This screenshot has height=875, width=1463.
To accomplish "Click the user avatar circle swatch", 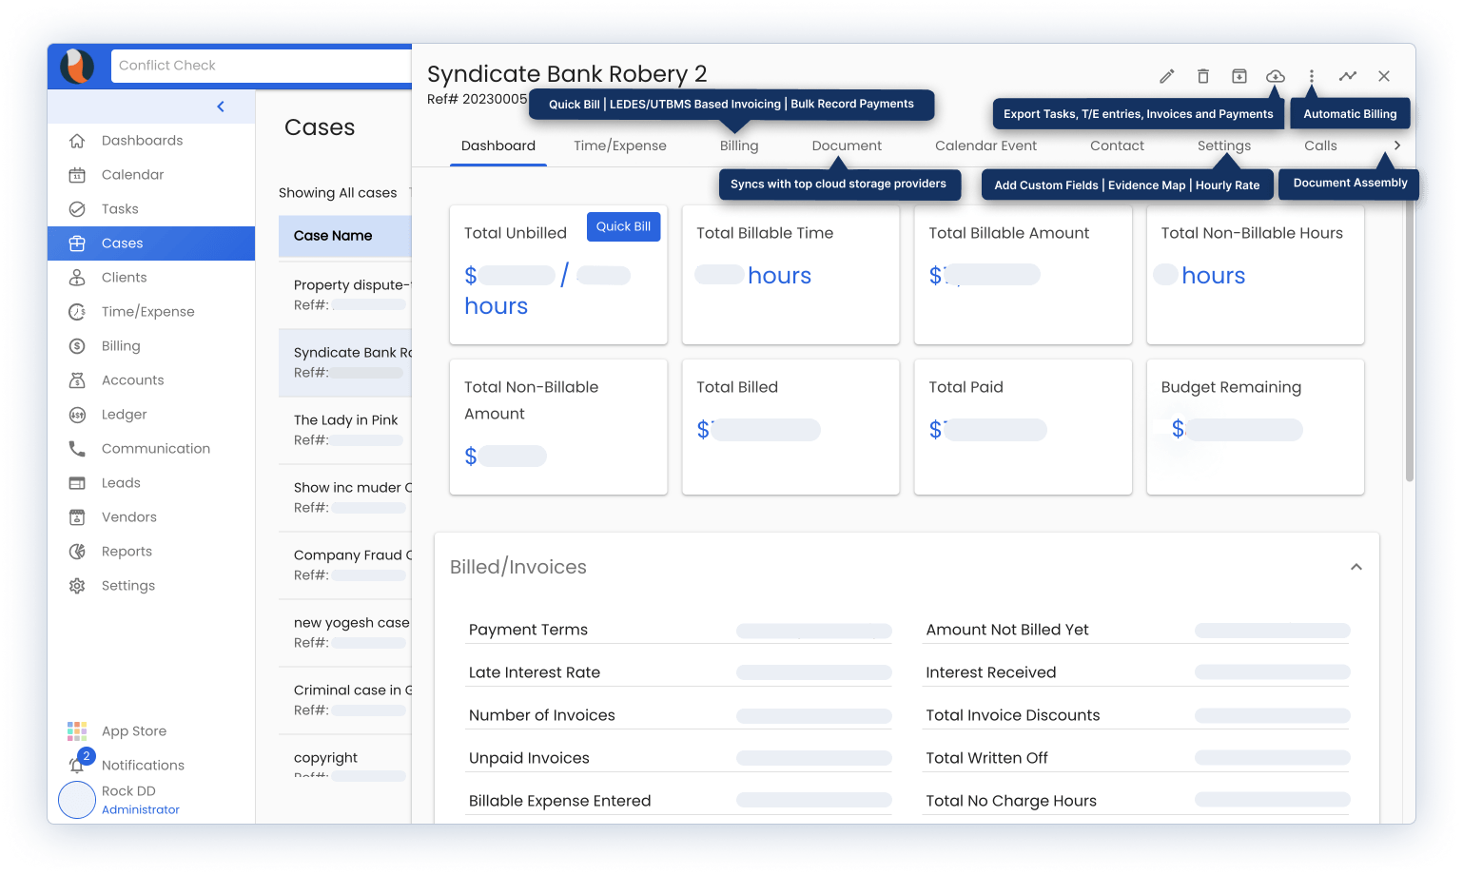I will [x=77, y=799].
